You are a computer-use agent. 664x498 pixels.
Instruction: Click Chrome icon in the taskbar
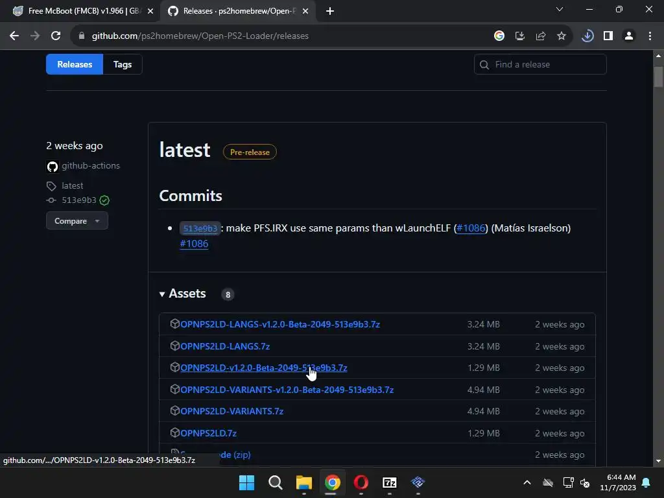click(x=333, y=482)
